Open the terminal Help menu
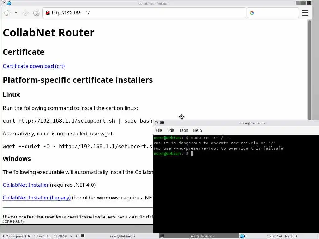This screenshot has height=239, width=319. tap(197, 130)
